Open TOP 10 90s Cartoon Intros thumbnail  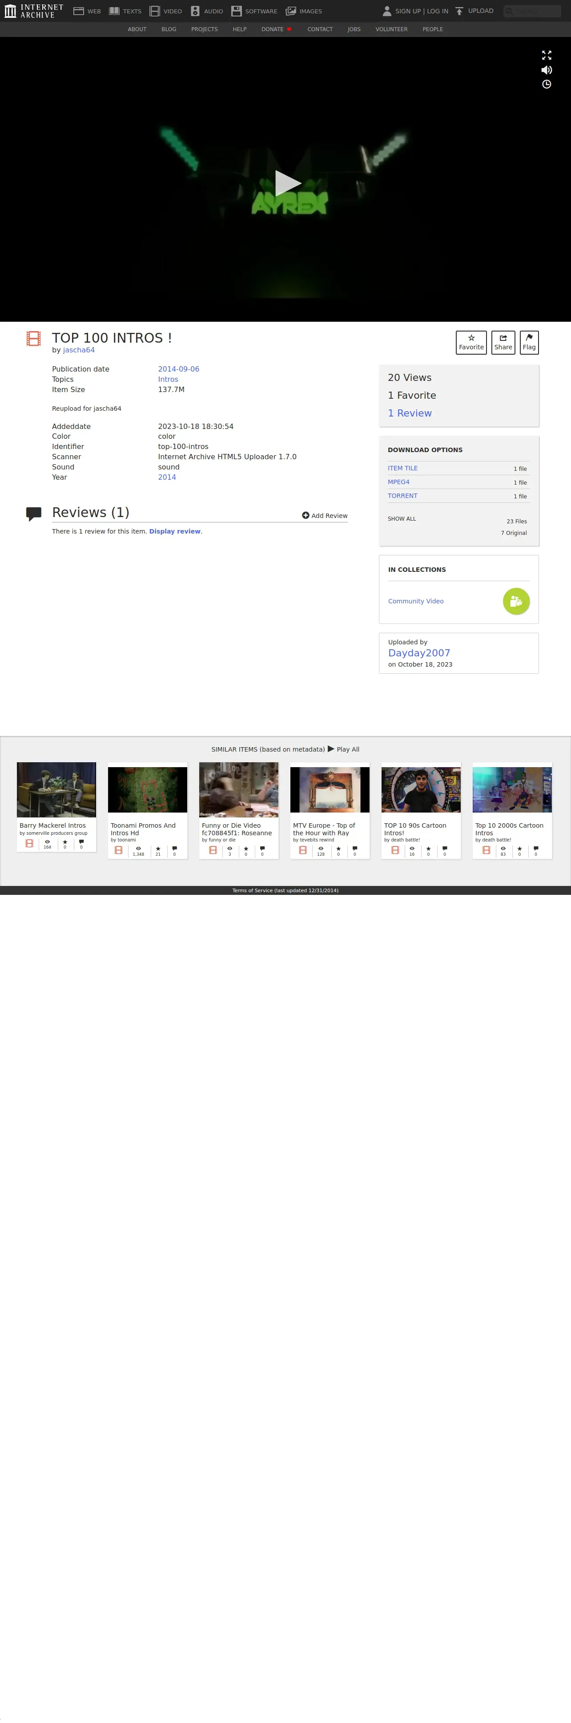click(421, 790)
